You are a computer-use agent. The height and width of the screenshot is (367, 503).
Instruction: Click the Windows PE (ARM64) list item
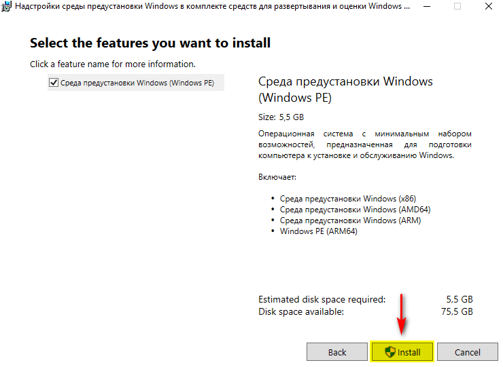click(318, 231)
